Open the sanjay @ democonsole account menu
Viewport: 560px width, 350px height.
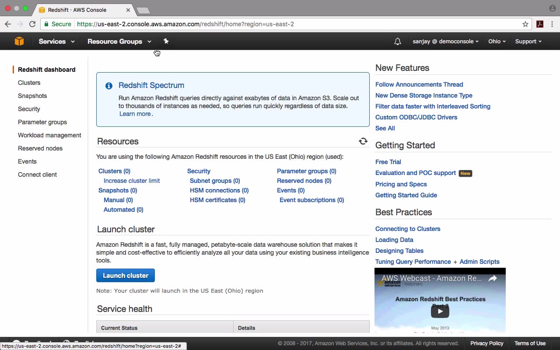point(445,42)
